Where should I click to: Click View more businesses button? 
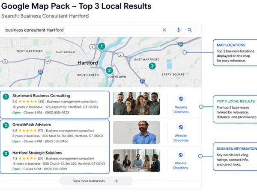[x=96, y=181]
